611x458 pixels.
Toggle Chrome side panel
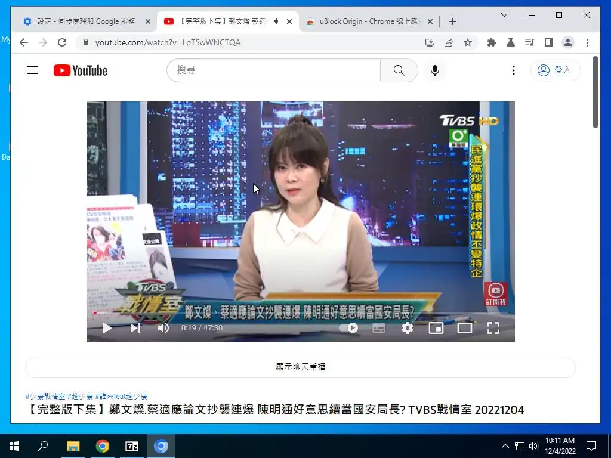(549, 42)
